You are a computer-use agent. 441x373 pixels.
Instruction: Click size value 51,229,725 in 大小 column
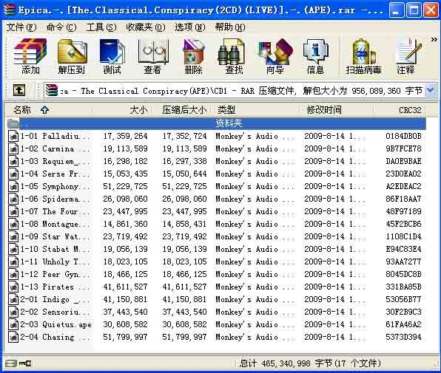125,186
